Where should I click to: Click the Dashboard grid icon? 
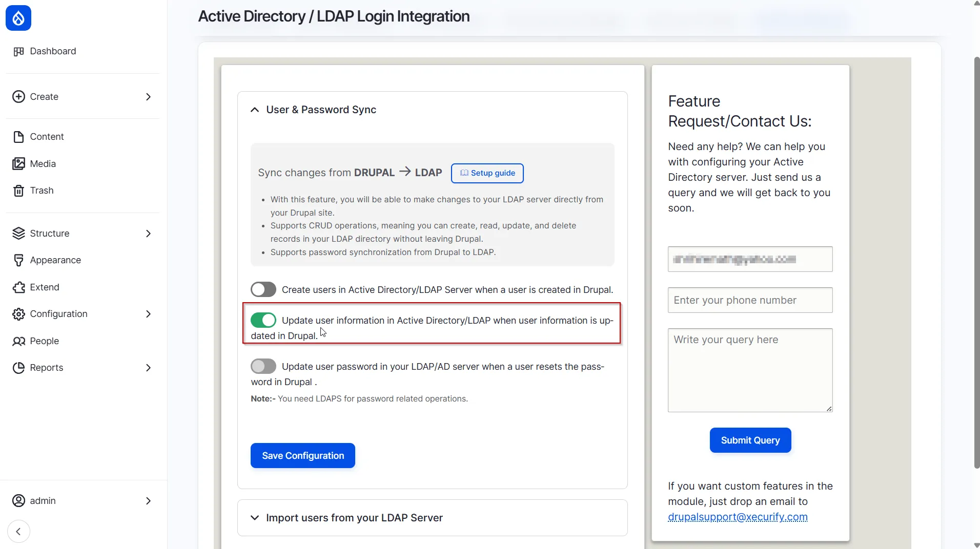point(18,51)
